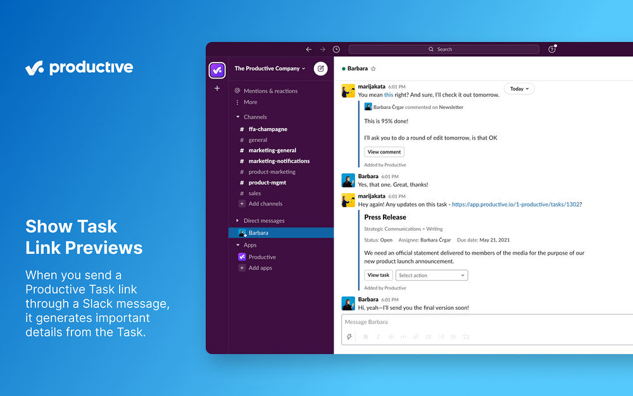Toggle italic formatting in composer
Screen dimensions: 633x396
pos(379,336)
